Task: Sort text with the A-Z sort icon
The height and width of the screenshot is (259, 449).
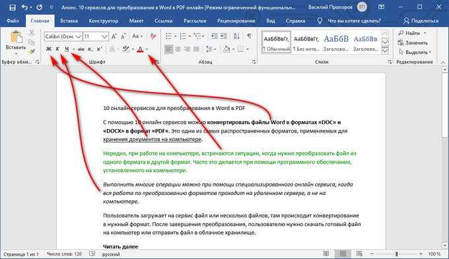Action: [236, 36]
